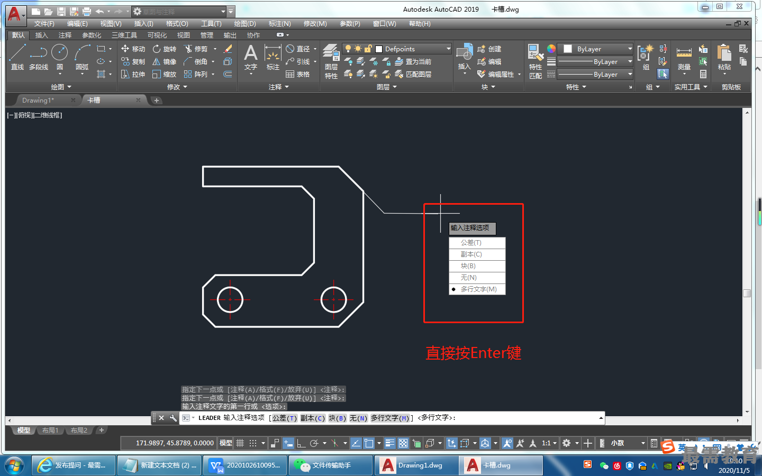Image resolution: width=762 pixels, height=476 pixels.
Task: Expand the 图层 layers panel
Action: (386, 87)
